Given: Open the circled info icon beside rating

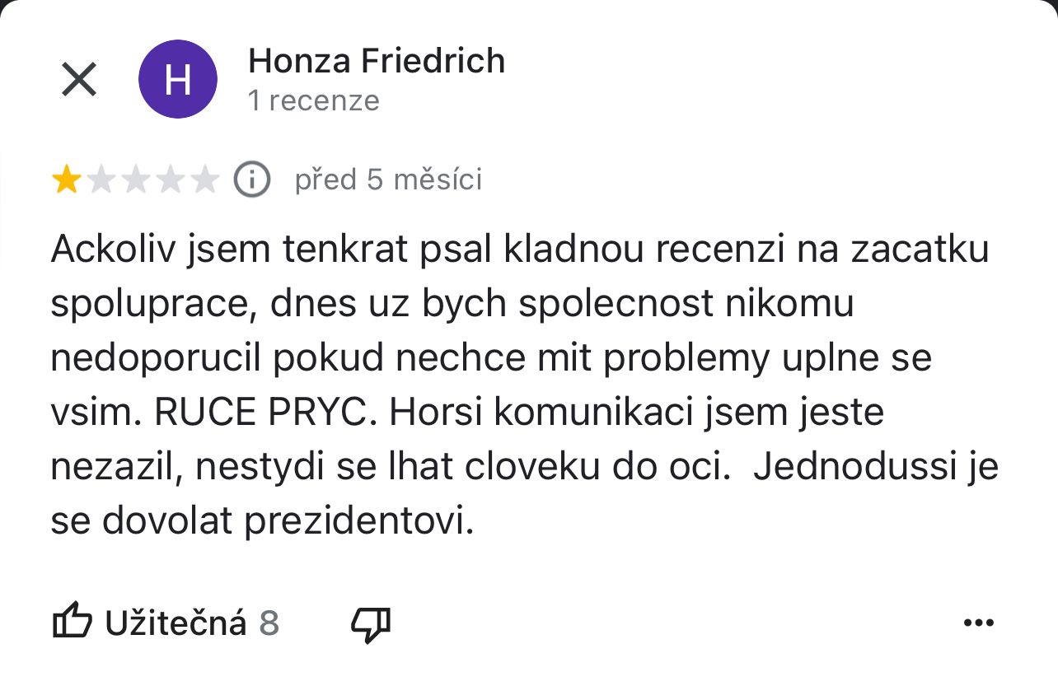Looking at the screenshot, I should click(252, 180).
